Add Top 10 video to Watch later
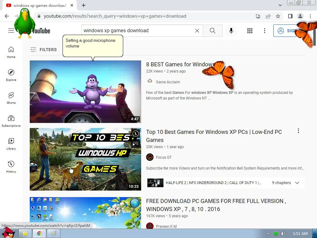 (x=136, y=133)
